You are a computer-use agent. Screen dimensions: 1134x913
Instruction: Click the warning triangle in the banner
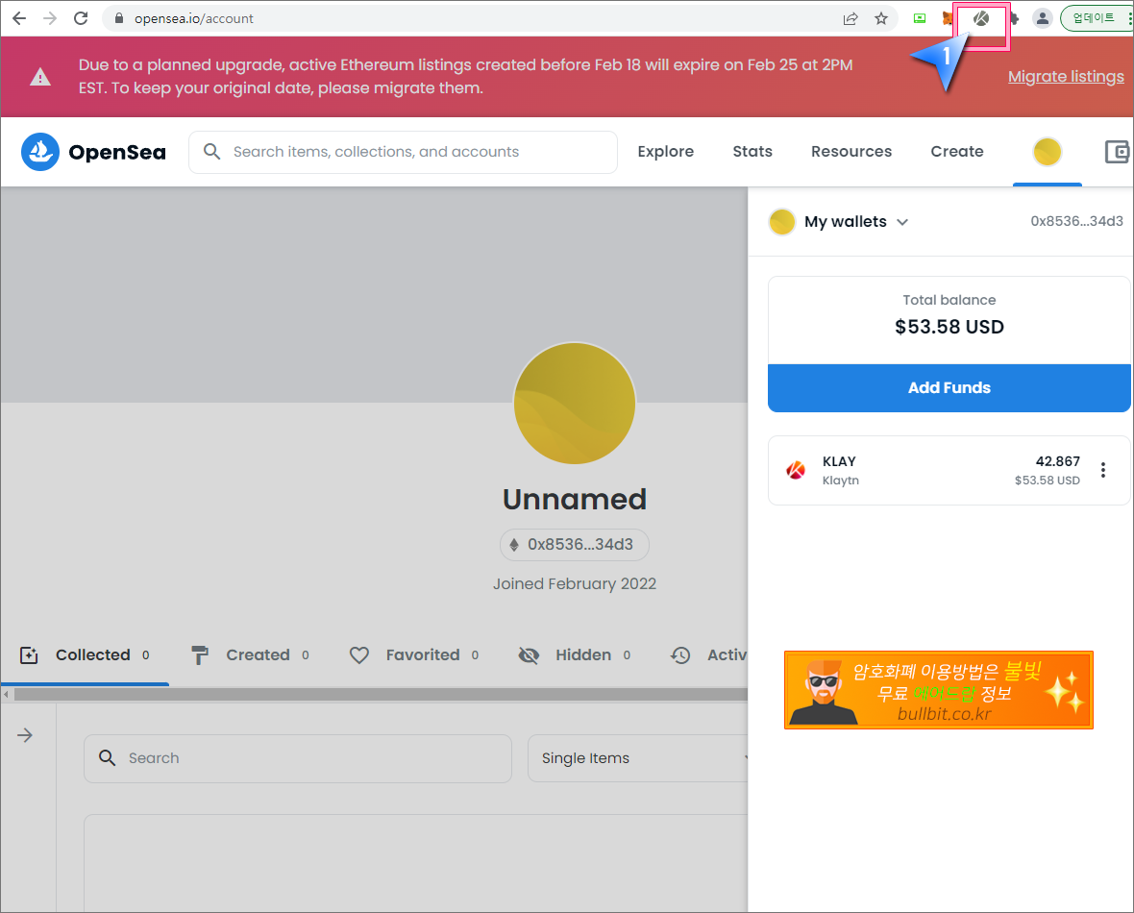(x=40, y=77)
